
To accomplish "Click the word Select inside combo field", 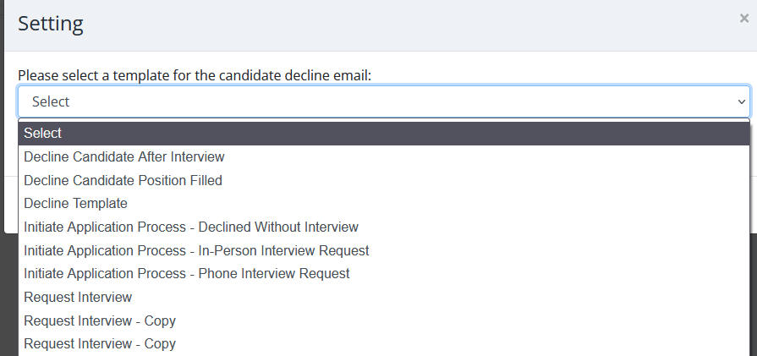I will pyautogui.click(x=51, y=101).
